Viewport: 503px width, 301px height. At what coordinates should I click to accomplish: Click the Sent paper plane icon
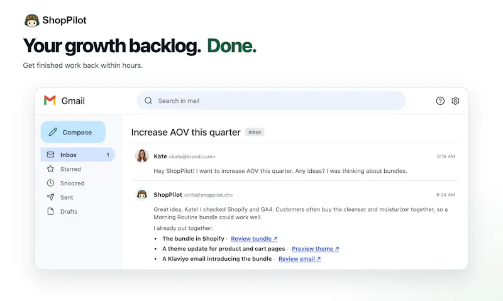(x=50, y=197)
